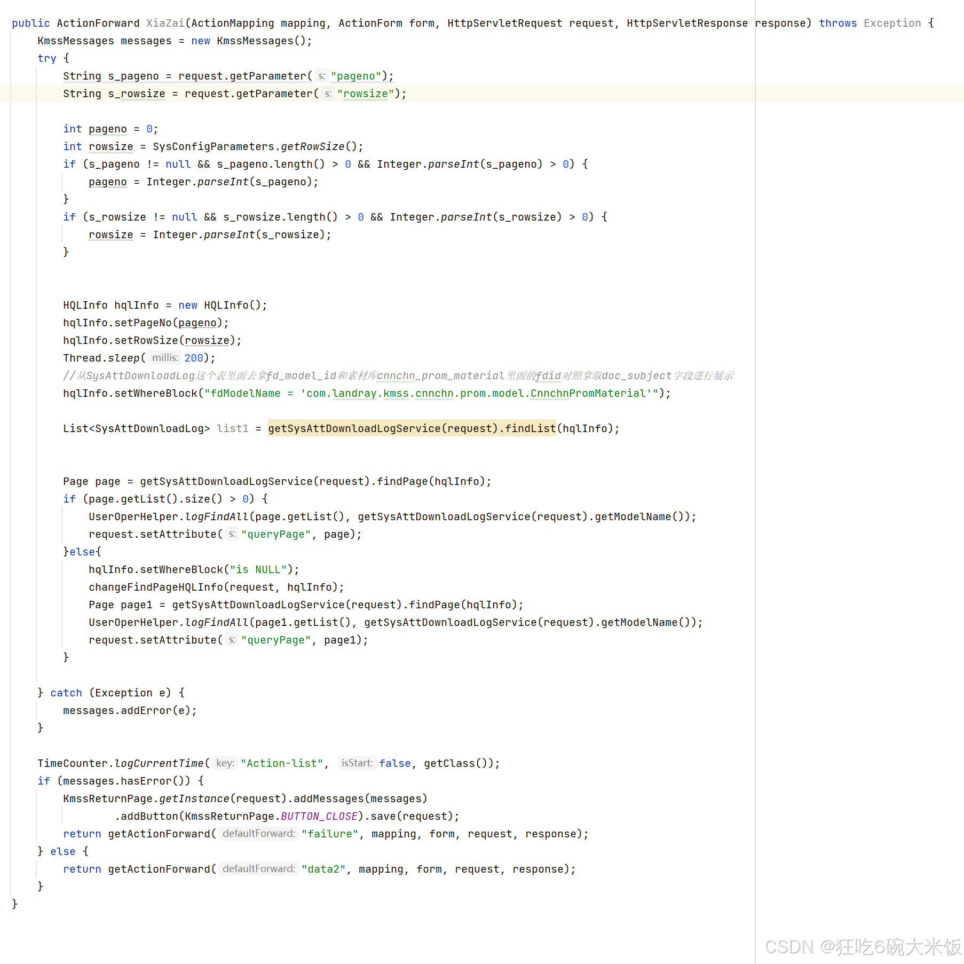Click the "is NULL" string literal
Screen dimensions: 964x964
tap(258, 569)
